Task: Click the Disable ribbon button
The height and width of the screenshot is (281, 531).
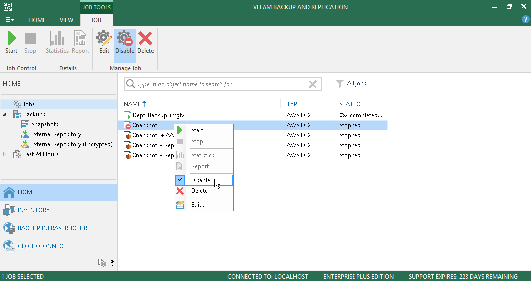Action: tap(125, 46)
